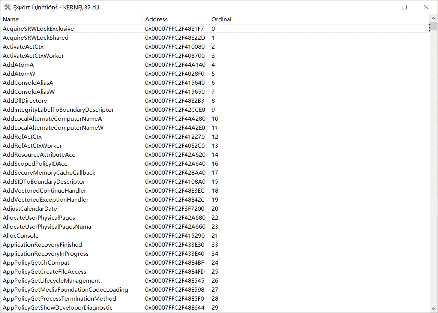Select AddLocalAlternateComputerNameA row
Screen dimensions: 438x313
[x=216, y=119]
